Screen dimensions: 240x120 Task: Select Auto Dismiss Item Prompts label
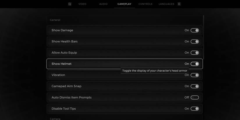(x=72, y=97)
